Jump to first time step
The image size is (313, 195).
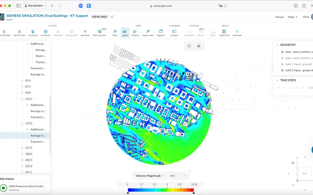pos(279,88)
